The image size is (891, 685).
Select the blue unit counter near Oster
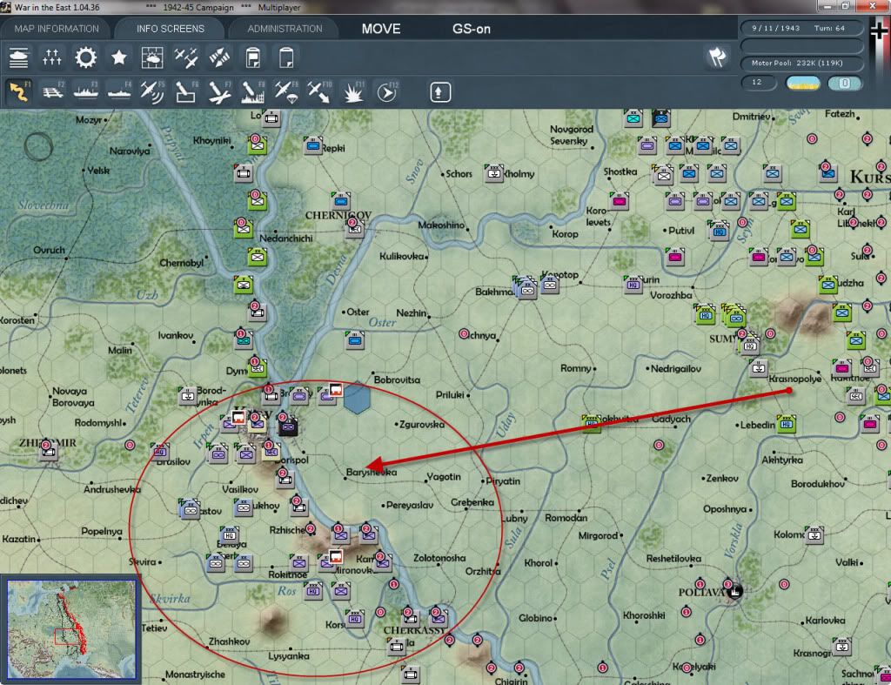coord(355,340)
